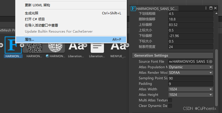222x113 pixels.
Task: Click the Sampling Point Size label
Action: click(153, 78)
